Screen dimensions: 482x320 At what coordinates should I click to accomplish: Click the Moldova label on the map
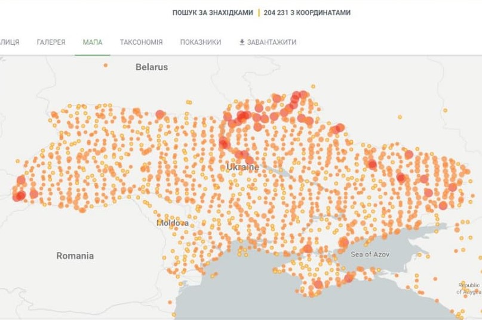click(x=172, y=223)
